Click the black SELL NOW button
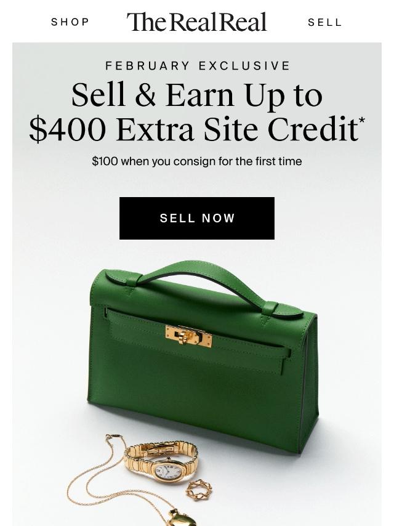 [197, 218]
